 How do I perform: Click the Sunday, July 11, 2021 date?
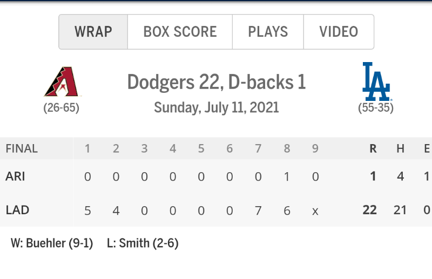point(217,107)
